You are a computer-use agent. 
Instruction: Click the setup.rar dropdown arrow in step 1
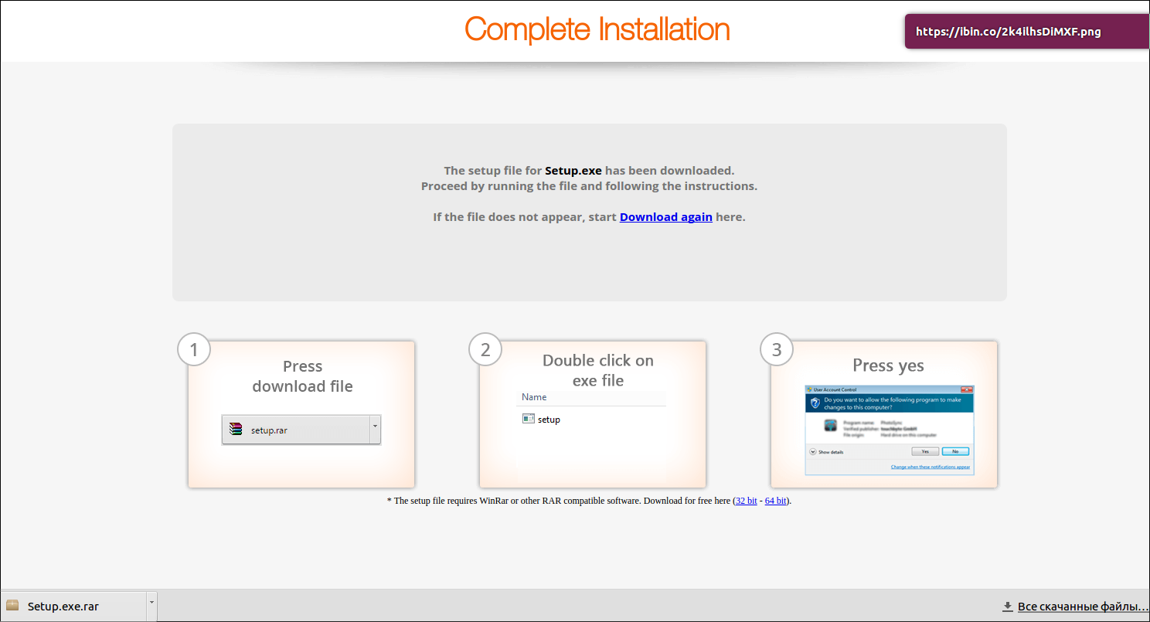coord(375,430)
